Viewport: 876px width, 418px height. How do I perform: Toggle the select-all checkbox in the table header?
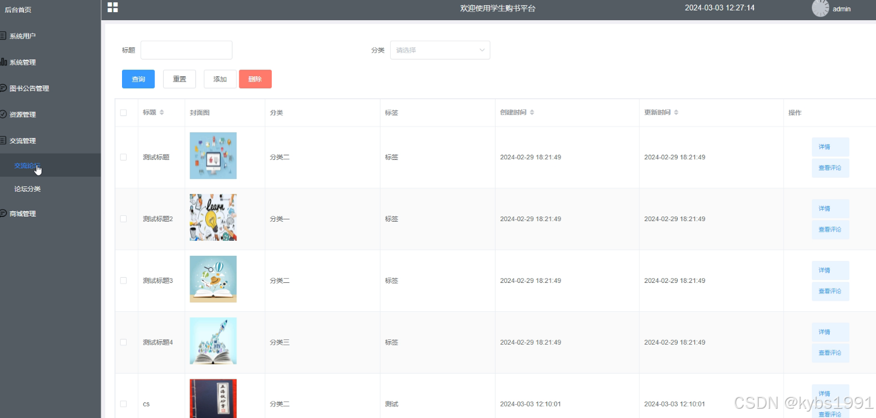(x=123, y=113)
